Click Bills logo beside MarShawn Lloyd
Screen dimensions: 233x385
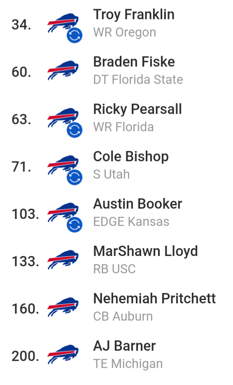[x=63, y=260]
